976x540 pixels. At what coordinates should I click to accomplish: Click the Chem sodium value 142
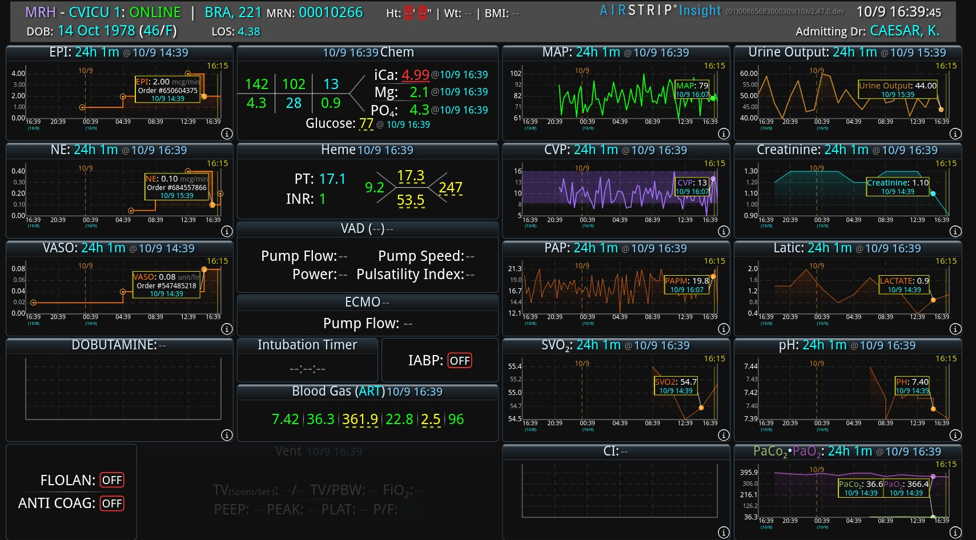[x=256, y=84]
